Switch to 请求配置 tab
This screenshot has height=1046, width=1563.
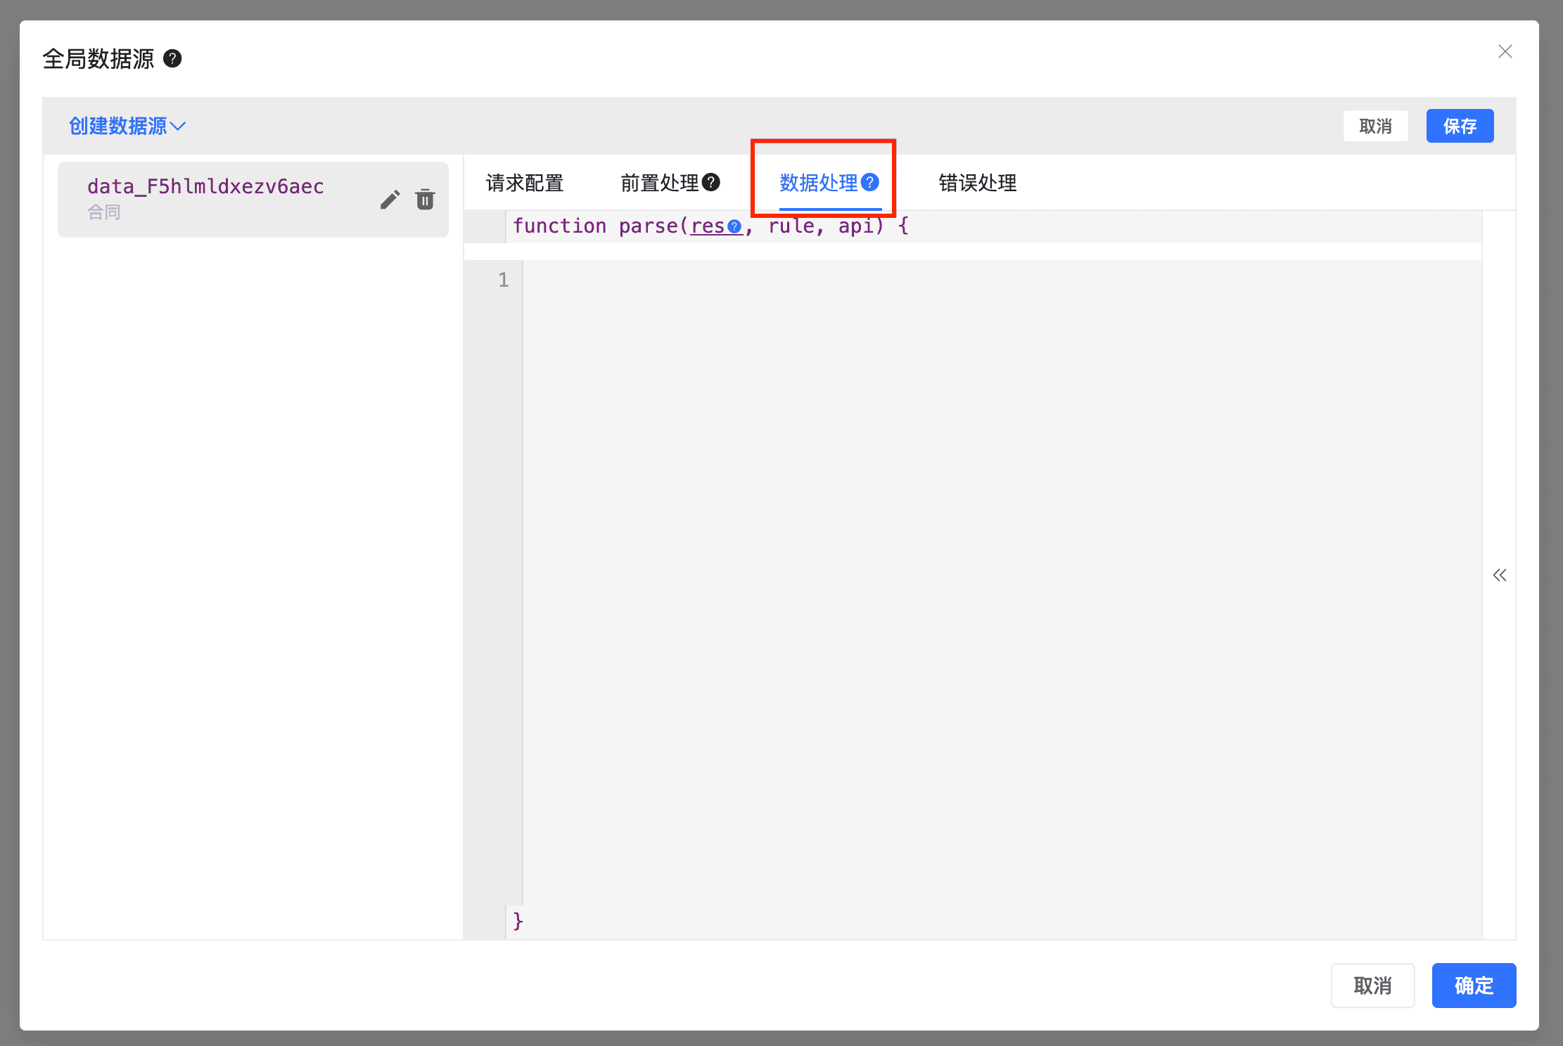[525, 183]
